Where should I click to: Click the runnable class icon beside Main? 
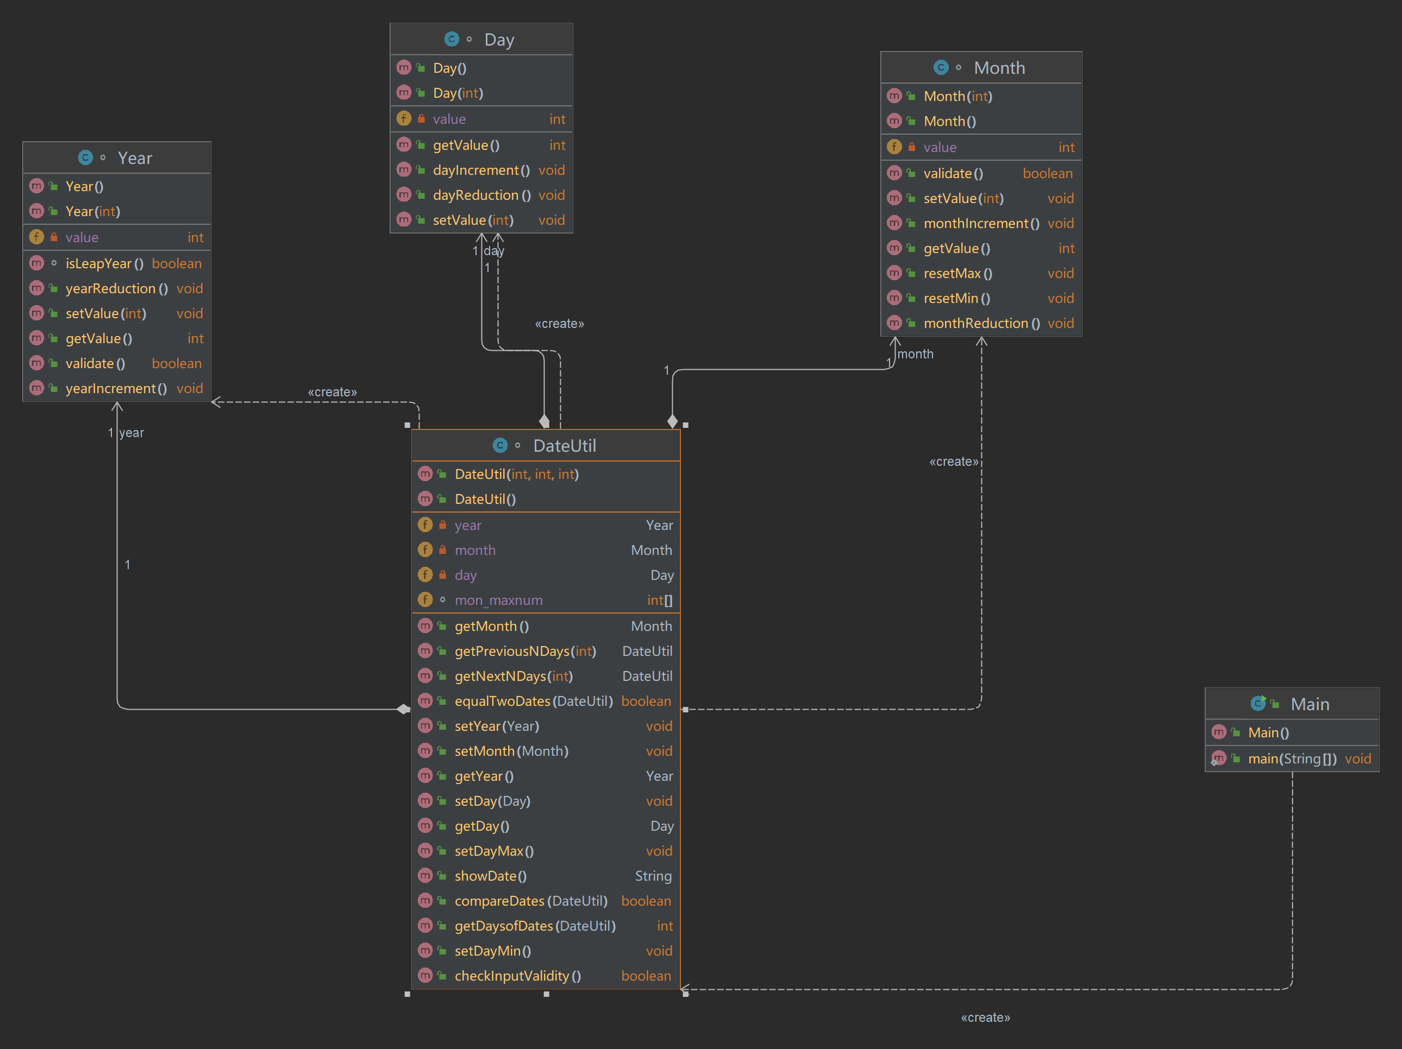(x=1258, y=703)
